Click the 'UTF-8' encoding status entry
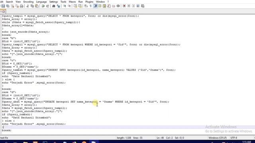Screen dimensions: 255x143 tap(234, 138)
